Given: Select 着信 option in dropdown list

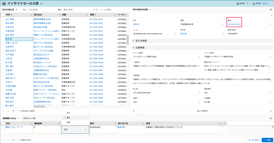Looking at the screenshot, I should pyautogui.click(x=75, y=118).
